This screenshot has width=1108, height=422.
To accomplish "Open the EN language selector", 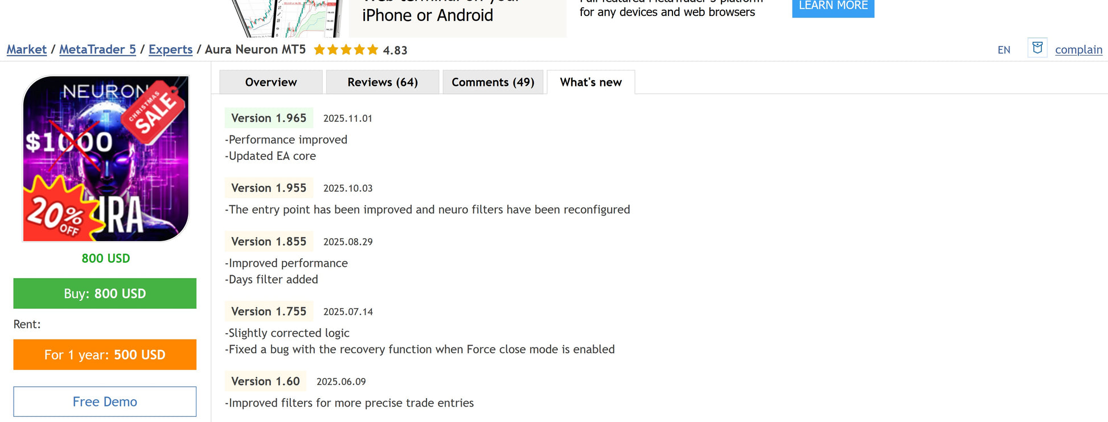I will [1004, 50].
